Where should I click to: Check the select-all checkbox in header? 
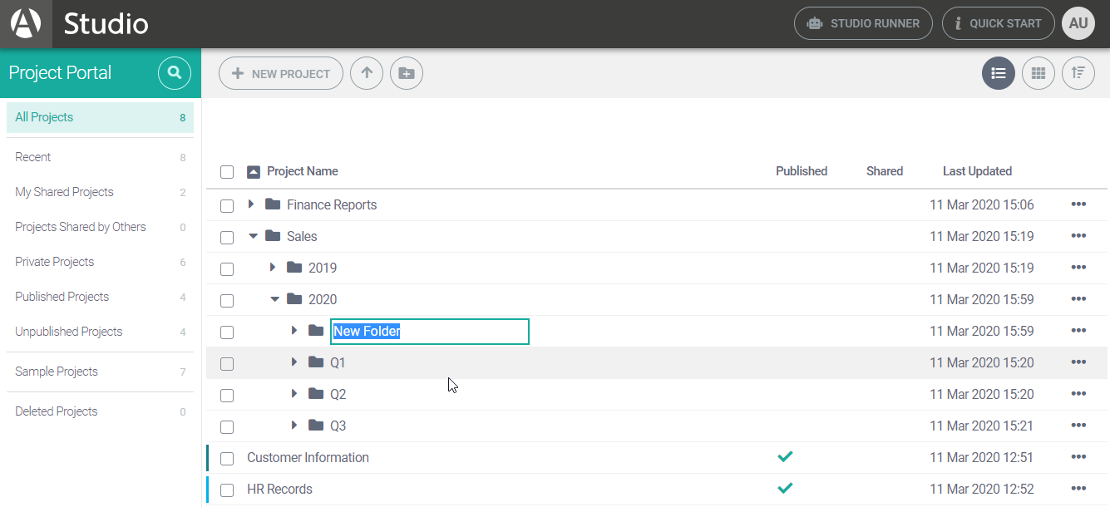pos(227,172)
